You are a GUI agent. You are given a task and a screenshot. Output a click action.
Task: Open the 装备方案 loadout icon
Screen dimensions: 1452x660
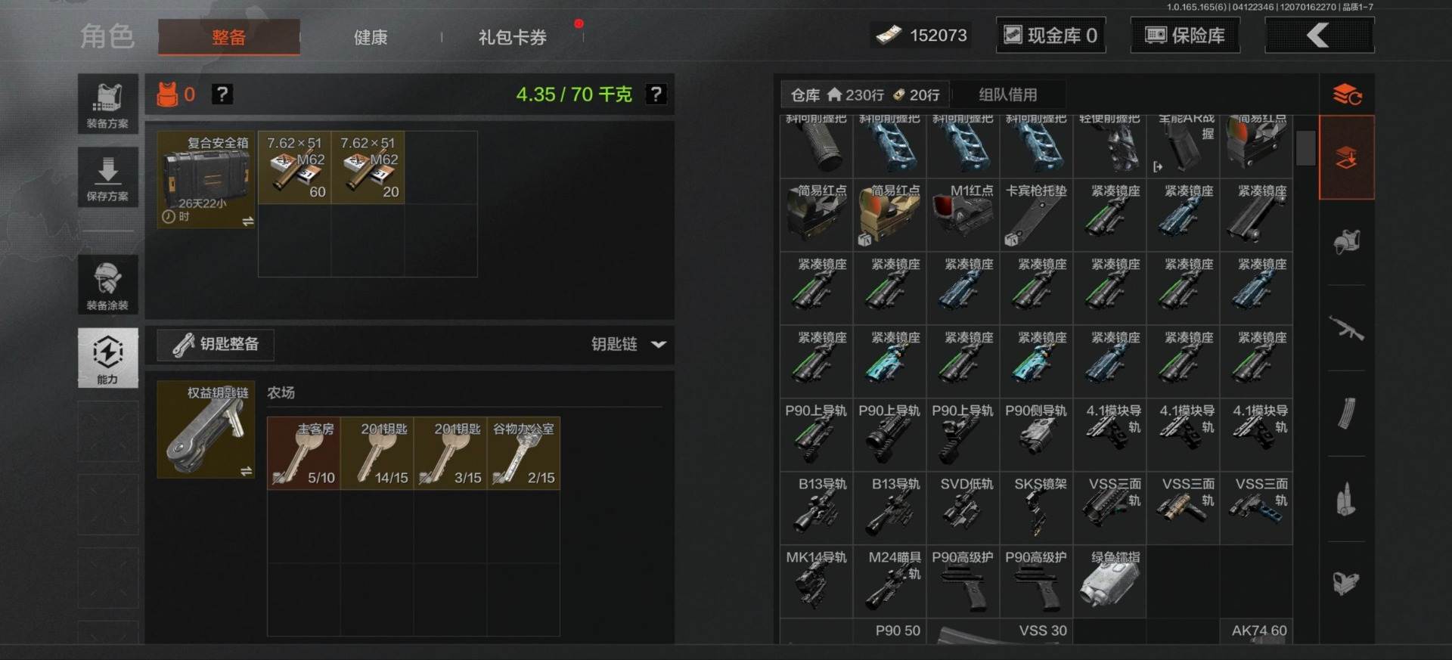tap(107, 104)
